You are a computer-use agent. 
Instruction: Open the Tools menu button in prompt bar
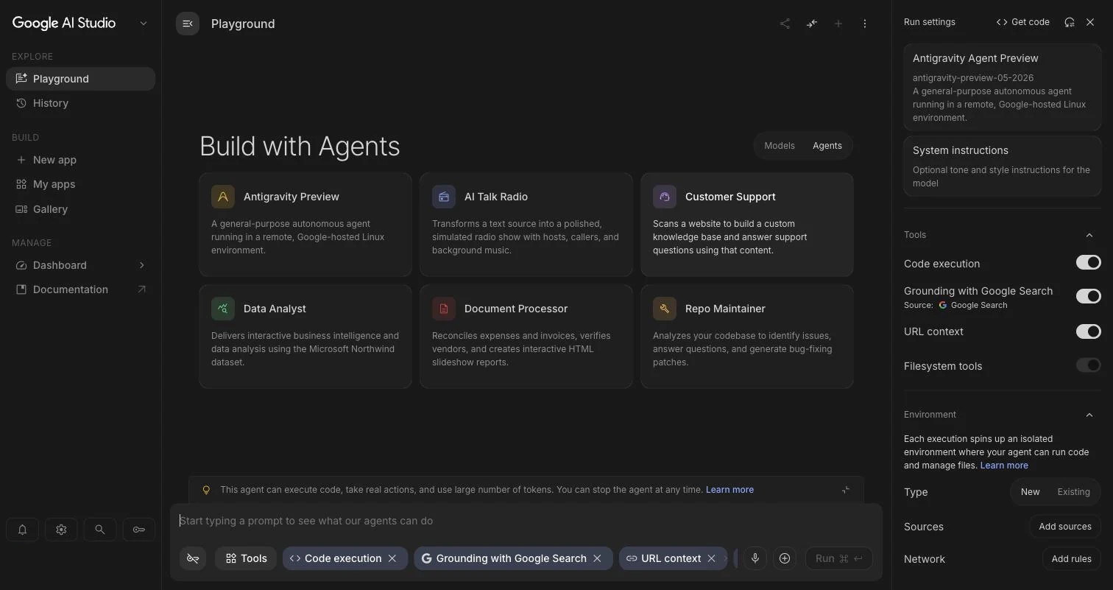click(246, 558)
